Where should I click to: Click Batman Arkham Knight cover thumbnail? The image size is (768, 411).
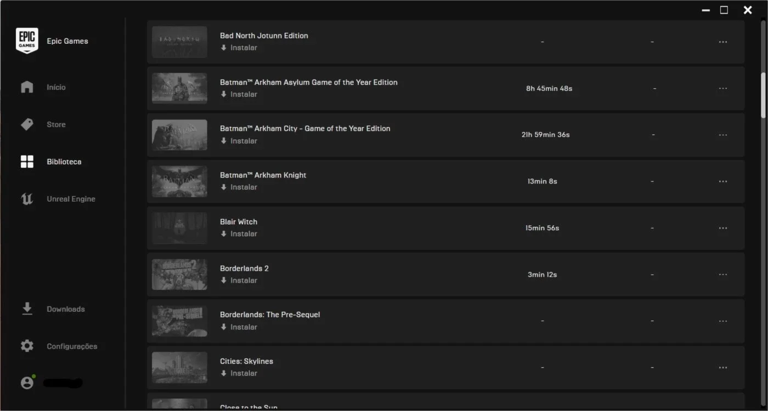pyautogui.click(x=179, y=181)
